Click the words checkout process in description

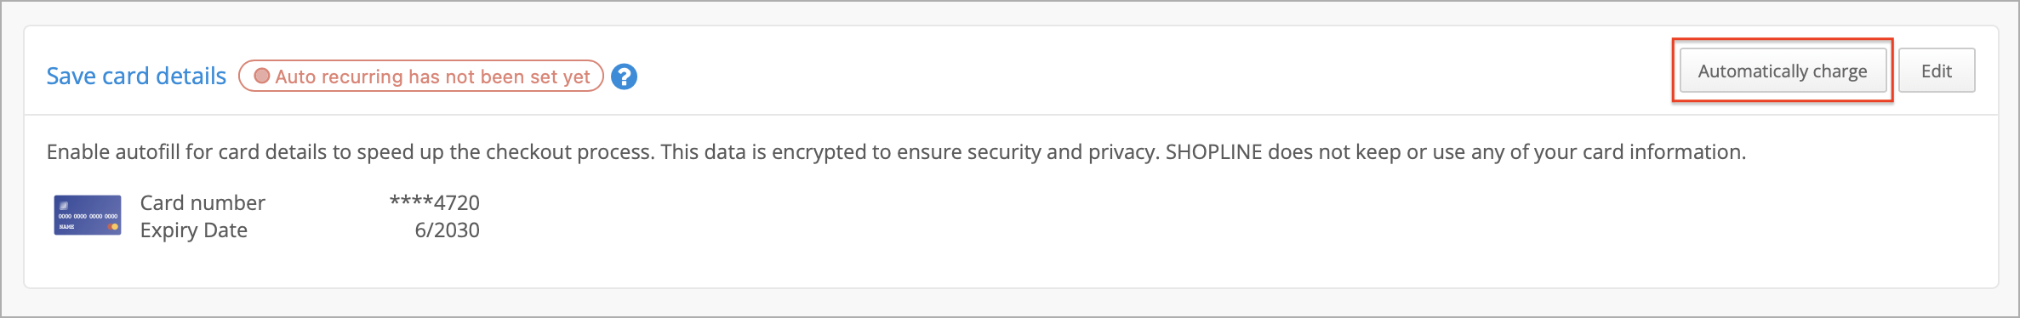point(570,152)
